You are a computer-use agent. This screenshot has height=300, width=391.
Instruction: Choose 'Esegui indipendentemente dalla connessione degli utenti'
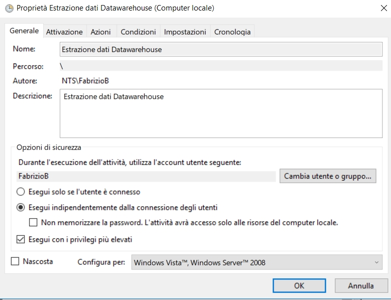pos(21,207)
